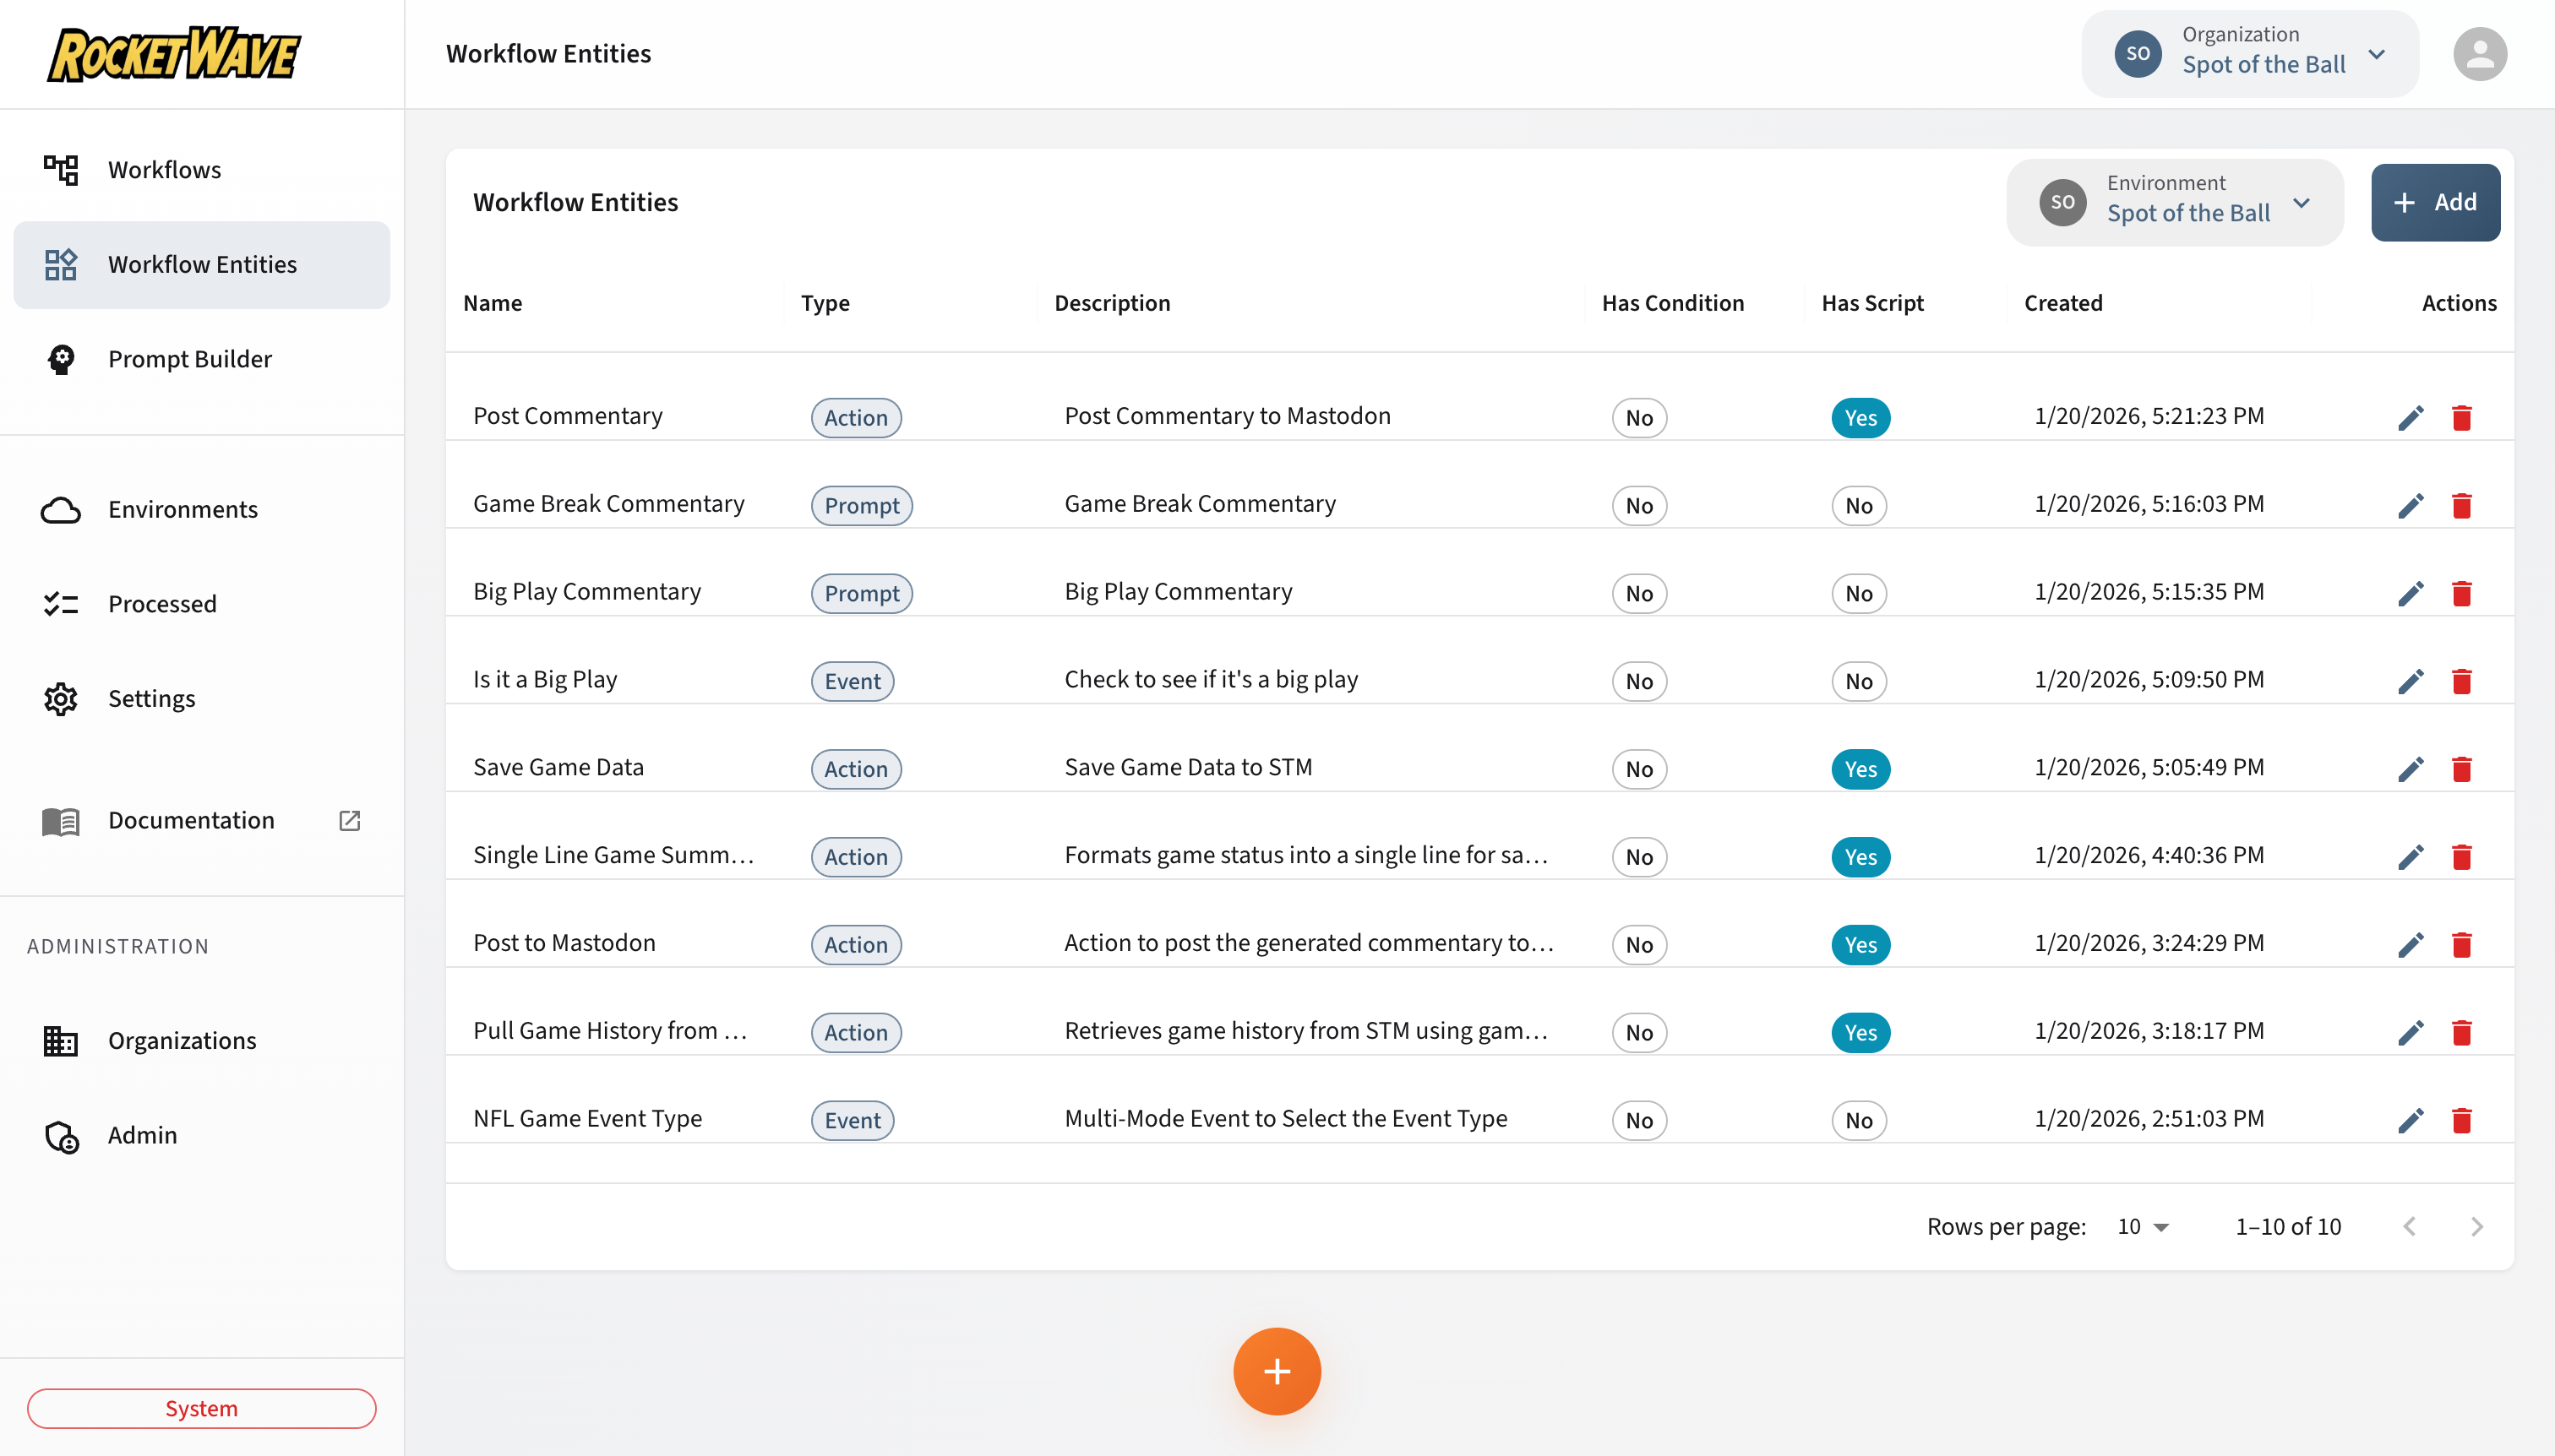2555x1456 pixels.
Task: Open Documentation in a new window
Action: click(349, 820)
